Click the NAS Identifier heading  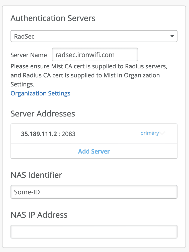[36, 175]
